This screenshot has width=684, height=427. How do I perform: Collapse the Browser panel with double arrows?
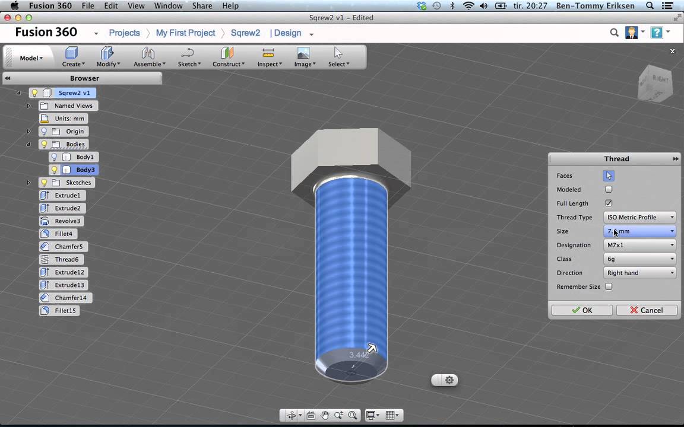coord(7,78)
